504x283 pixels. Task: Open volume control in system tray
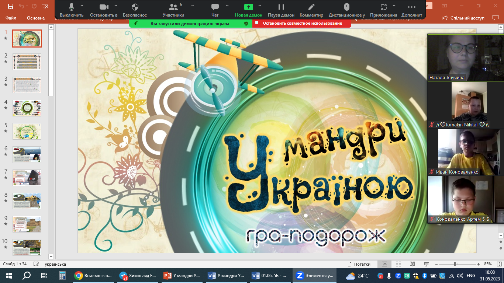[x=460, y=275]
